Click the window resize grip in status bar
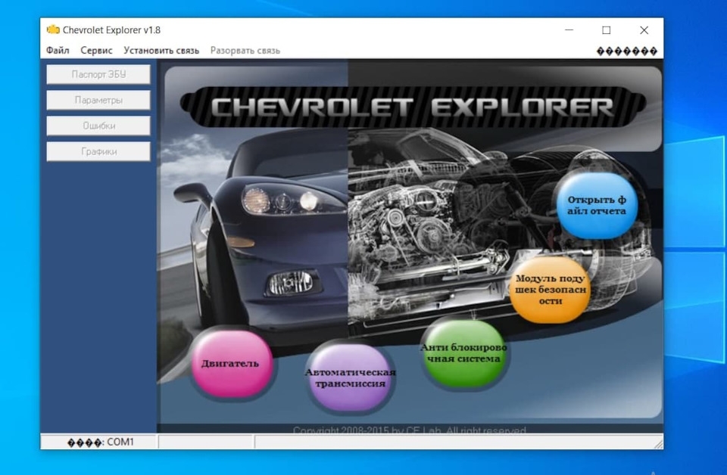727x475 pixels. click(x=658, y=444)
